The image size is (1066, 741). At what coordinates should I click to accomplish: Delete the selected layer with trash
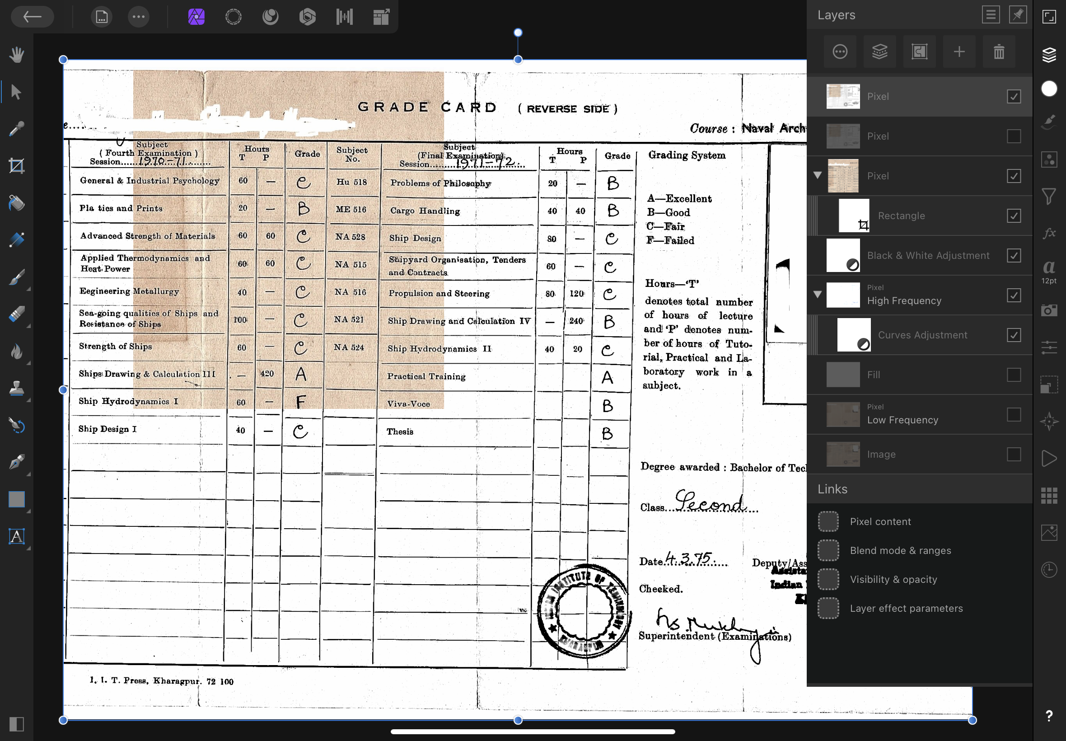(999, 52)
